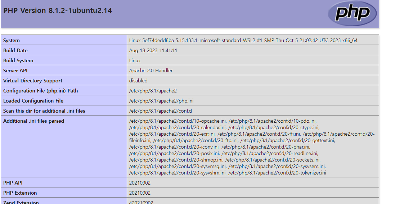Select the 420210902 value
This screenshot has width=395, height=204.
point(141,202)
